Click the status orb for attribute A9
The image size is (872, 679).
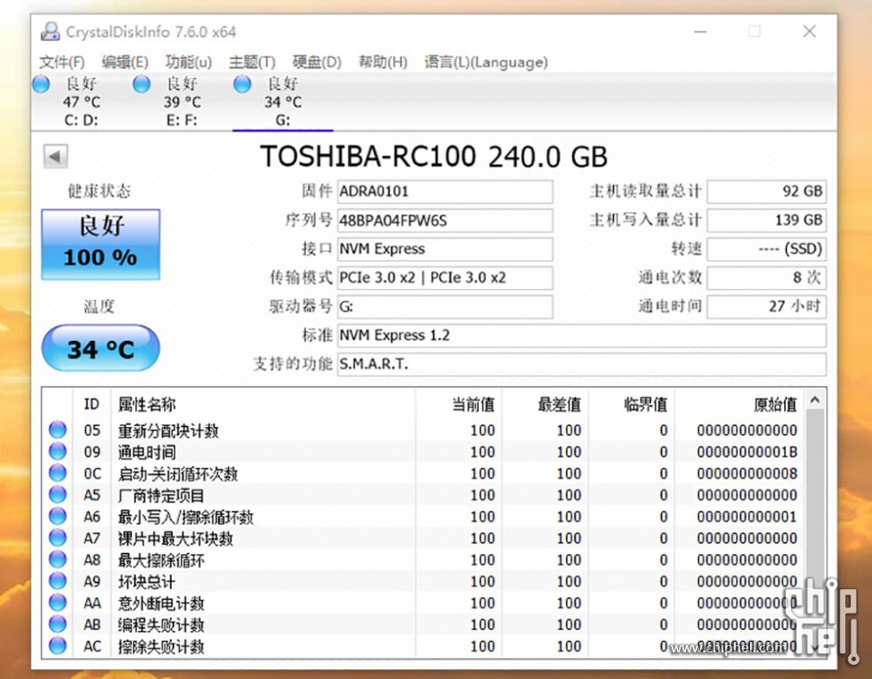[57, 581]
